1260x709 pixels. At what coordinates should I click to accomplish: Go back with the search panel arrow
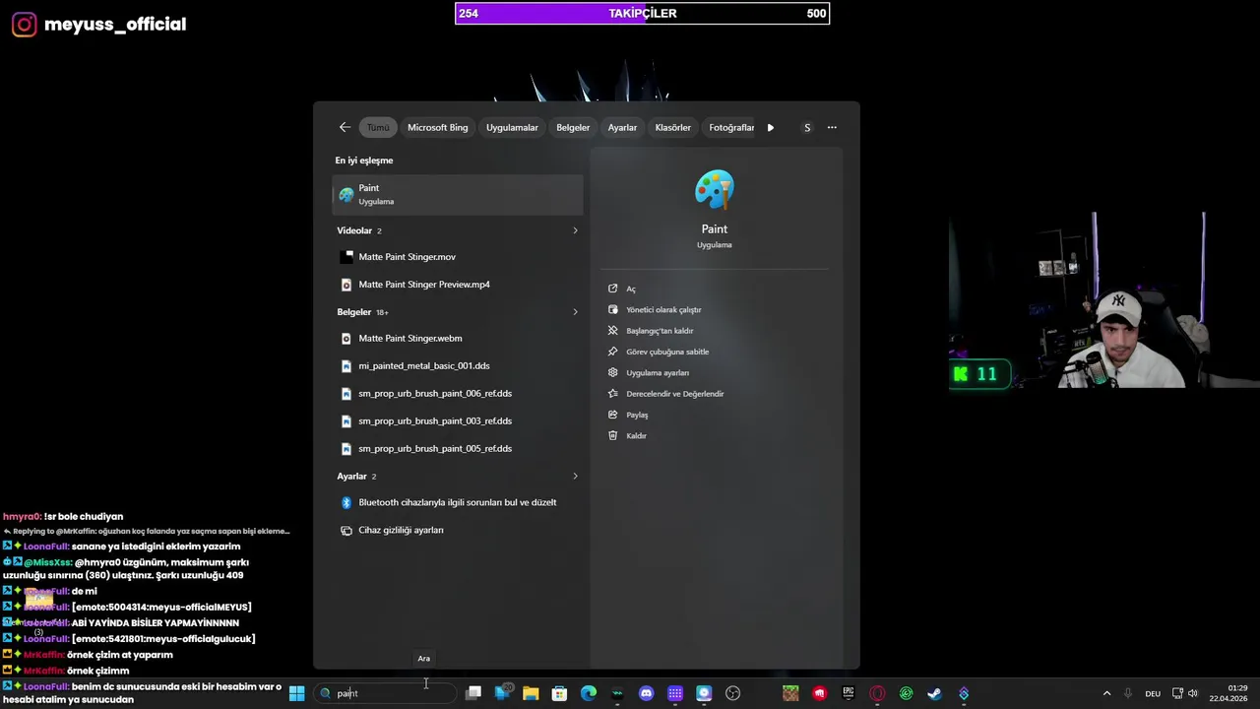point(345,127)
